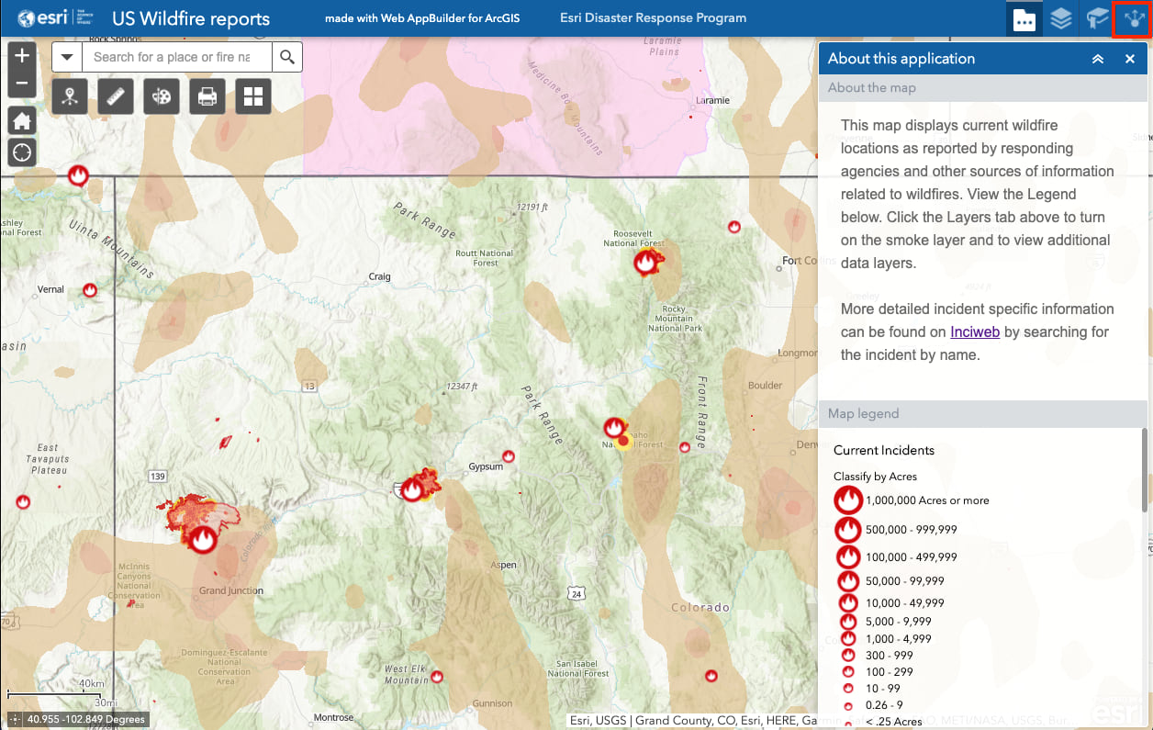
Task: Click the legend panel scrollbar
Action: point(1144,469)
